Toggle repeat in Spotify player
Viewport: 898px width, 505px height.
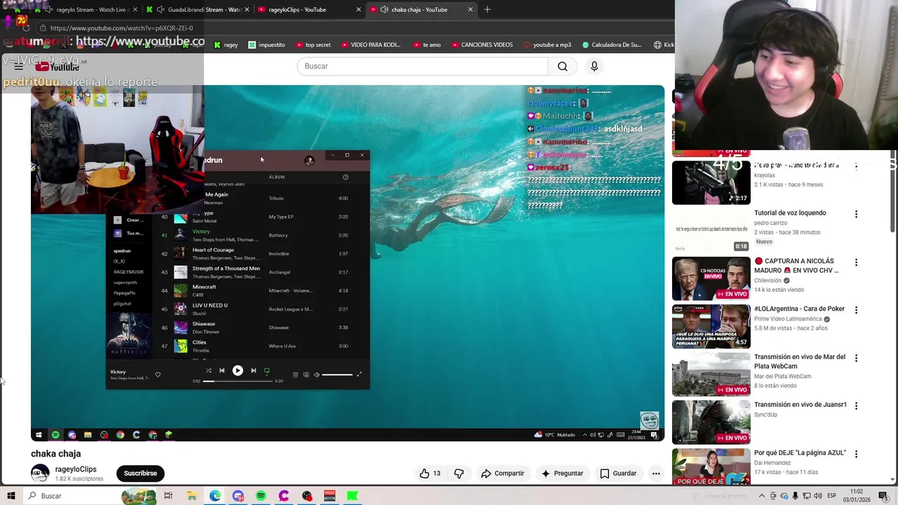267,370
